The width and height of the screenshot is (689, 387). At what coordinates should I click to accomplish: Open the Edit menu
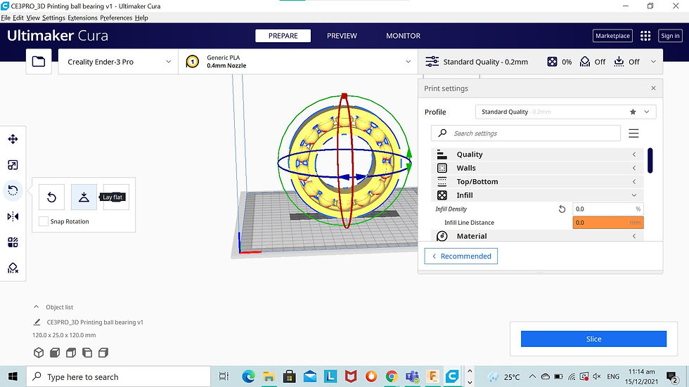18,18
